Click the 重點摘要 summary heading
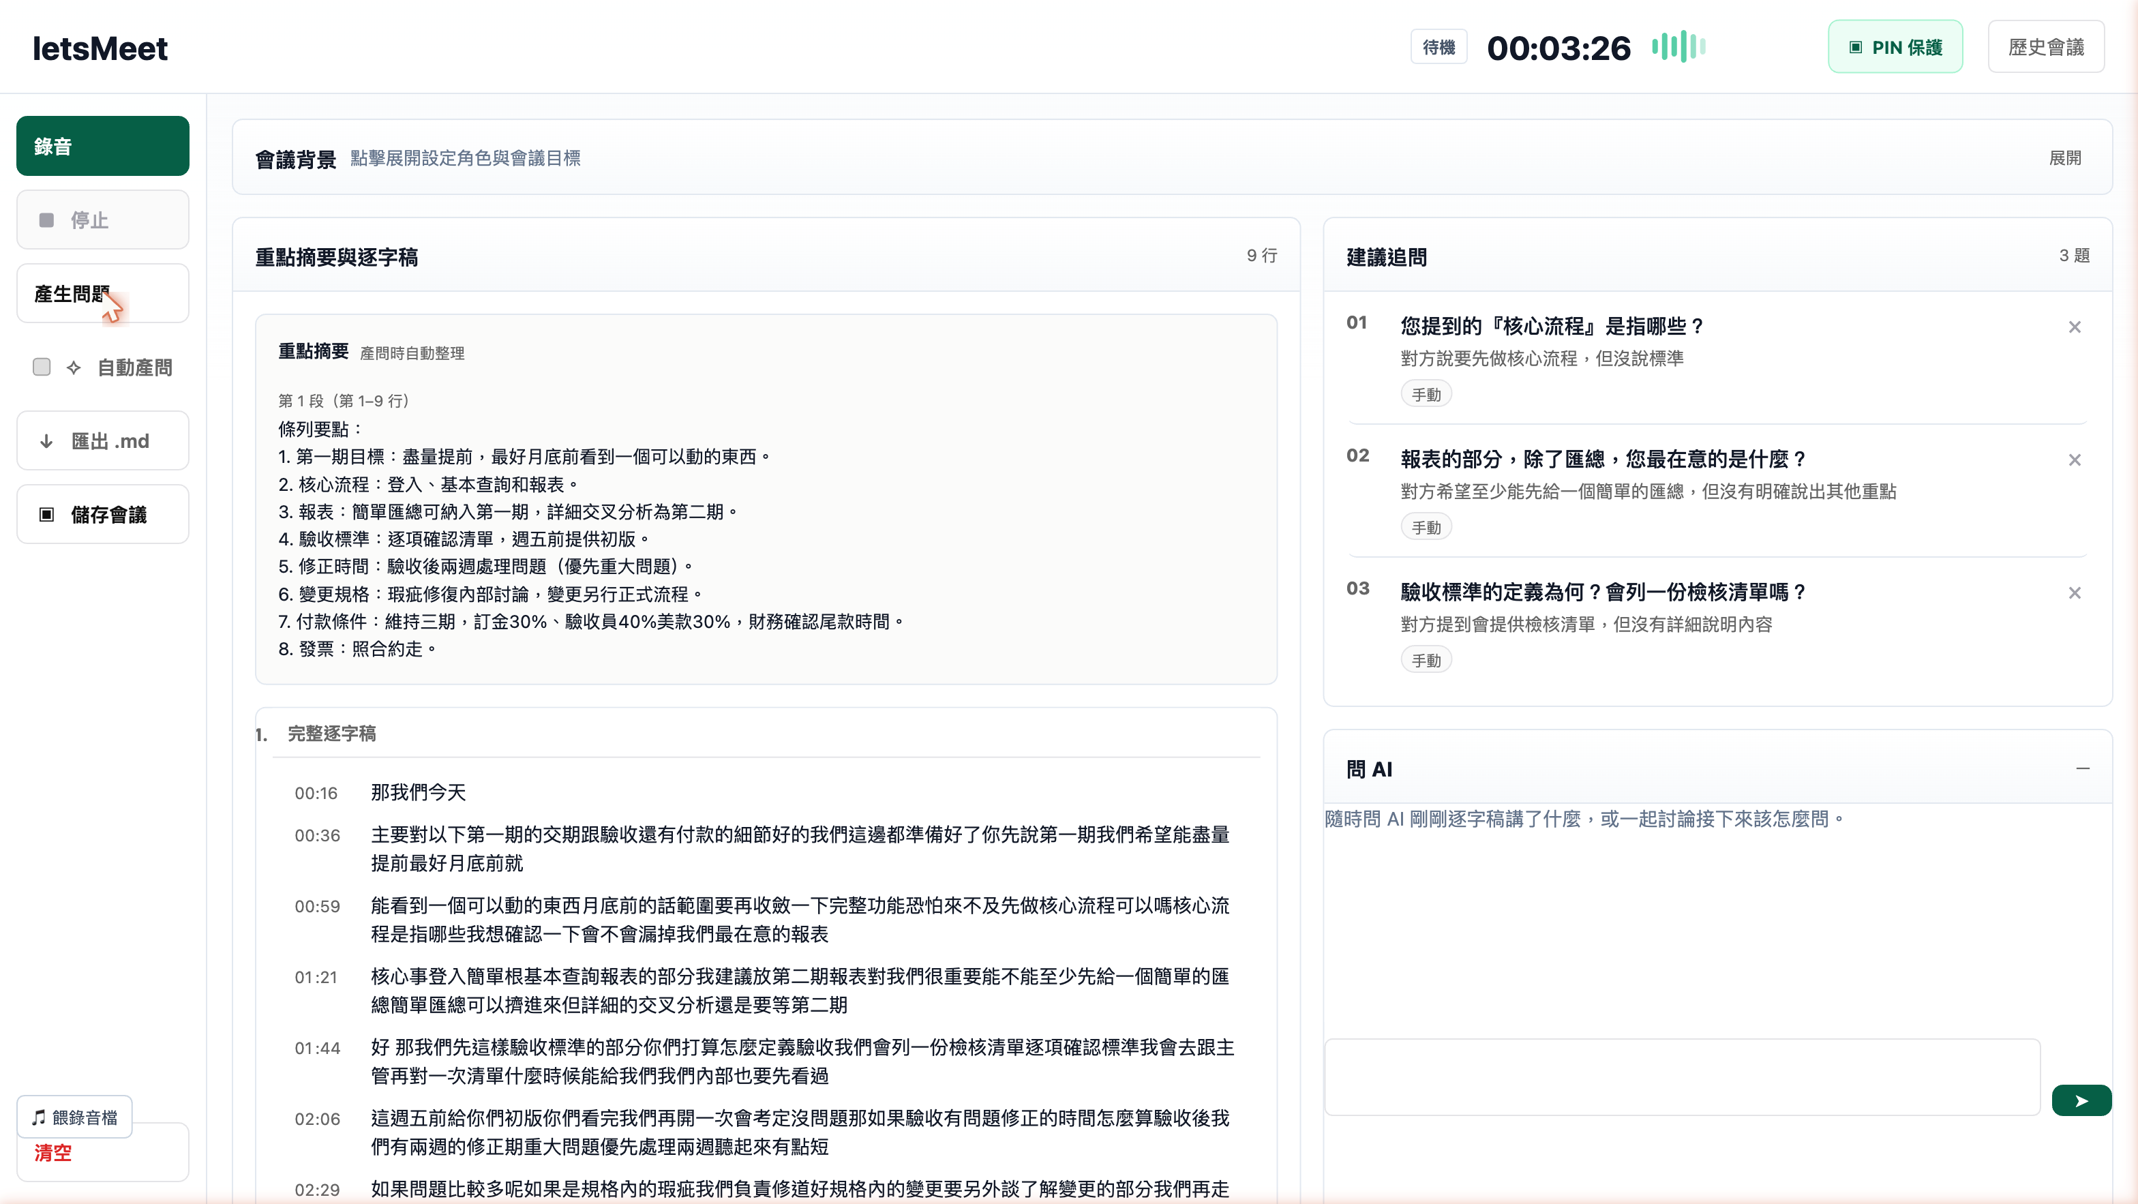 [313, 351]
